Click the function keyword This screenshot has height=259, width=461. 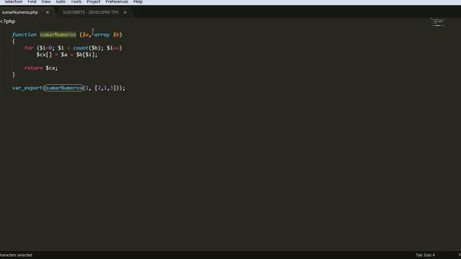point(24,35)
